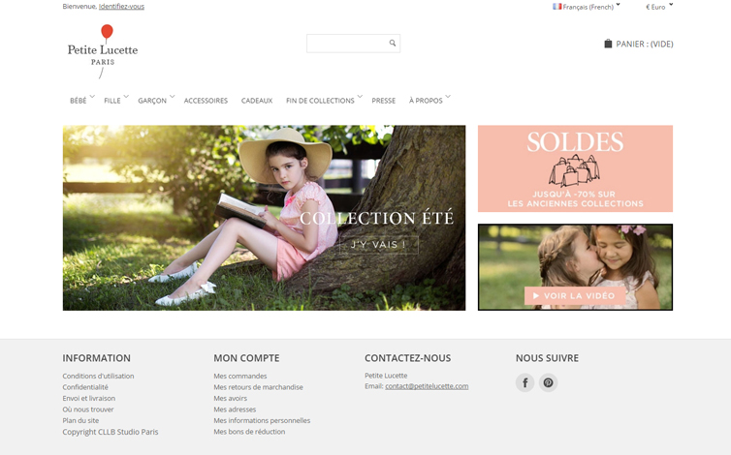
Task: Open the Mes commandes link
Action: pyautogui.click(x=240, y=376)
